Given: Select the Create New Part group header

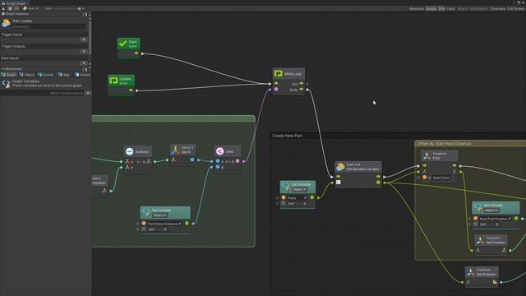Looking at the screenshot, I should [x=287, y=136].
